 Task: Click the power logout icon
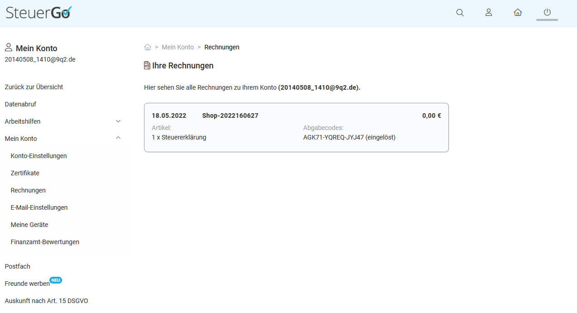[x=547, y=12]
